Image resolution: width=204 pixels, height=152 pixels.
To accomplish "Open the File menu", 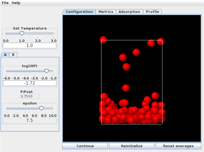I will [5, 3].
